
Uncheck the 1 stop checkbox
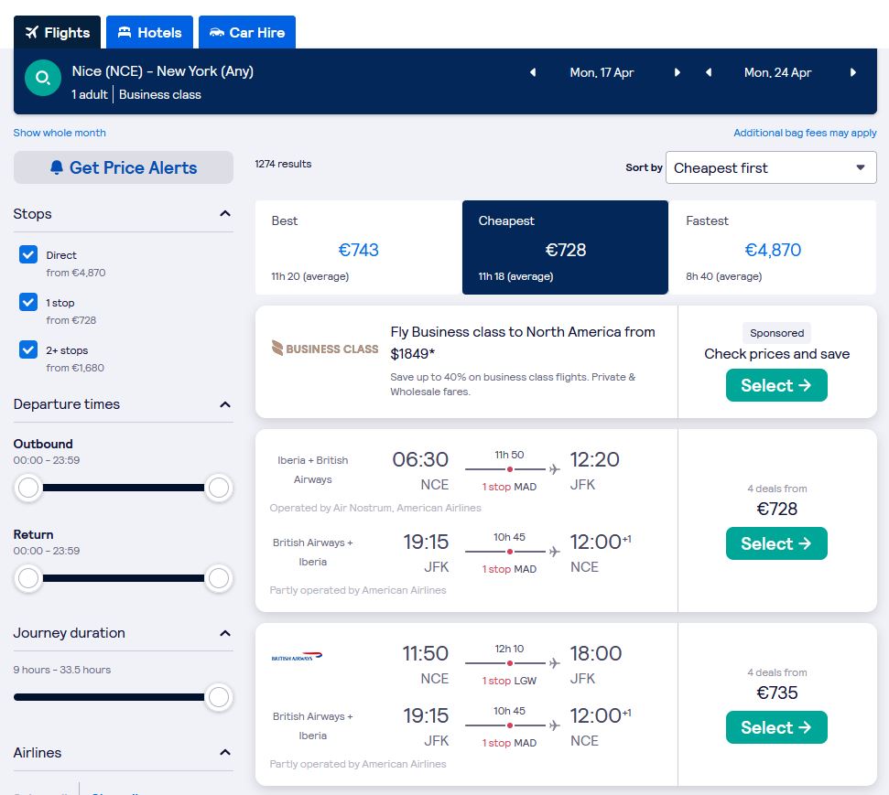click(x=28, y=302)
